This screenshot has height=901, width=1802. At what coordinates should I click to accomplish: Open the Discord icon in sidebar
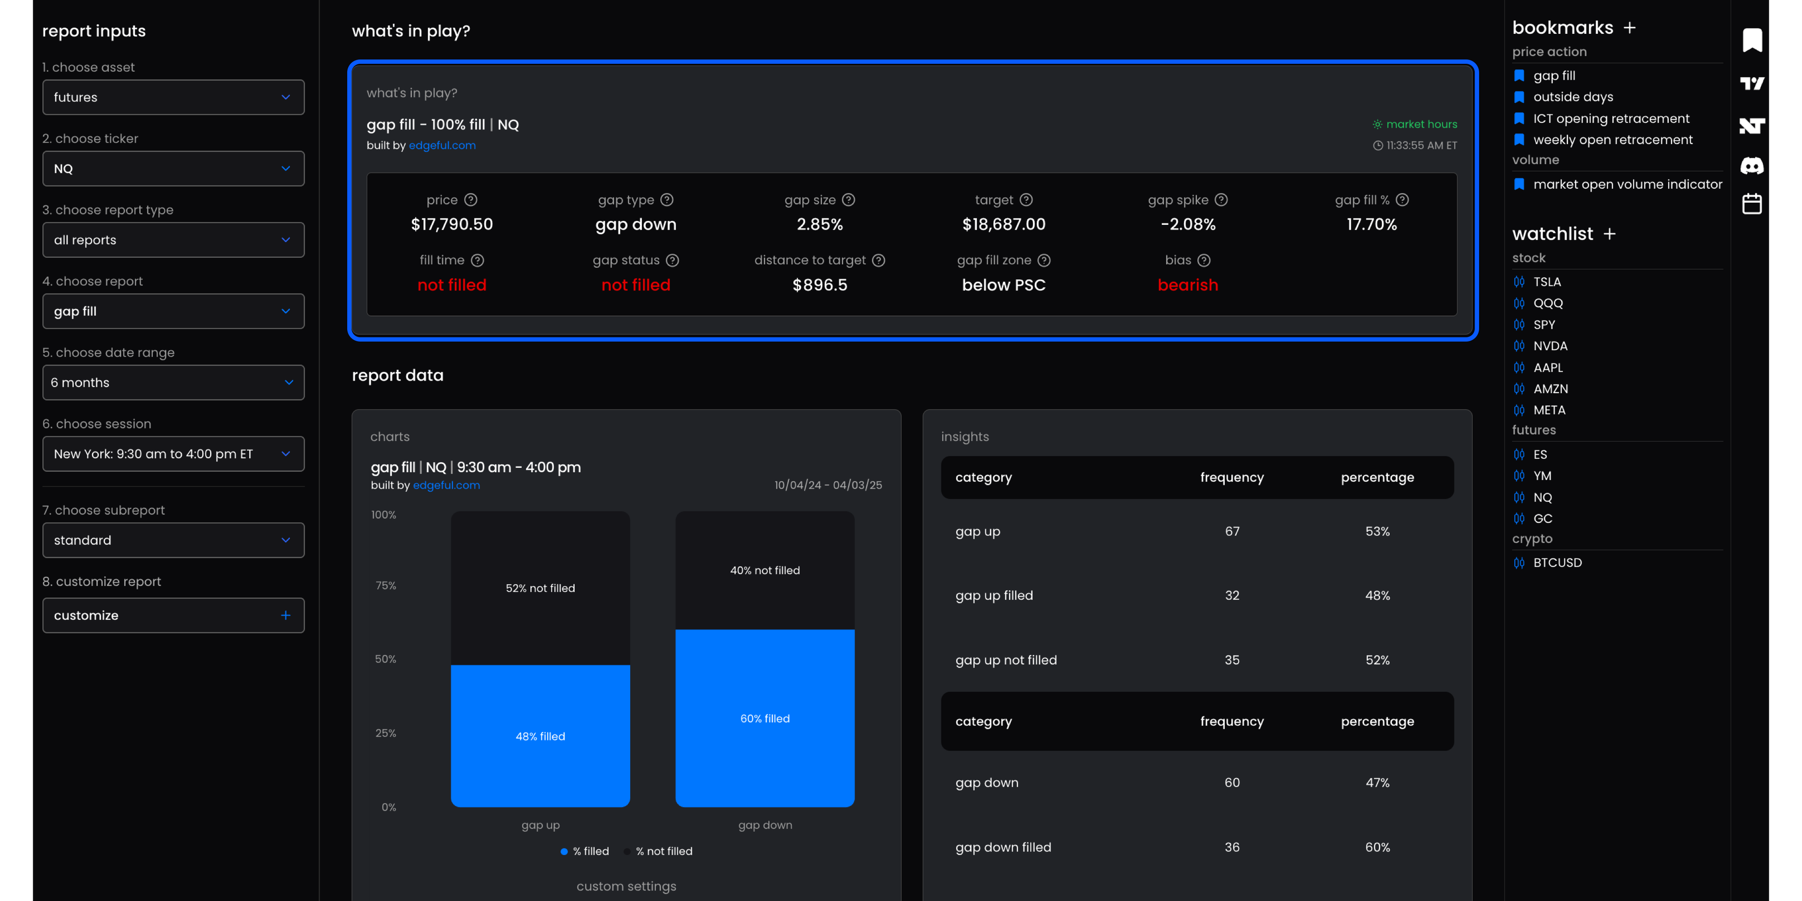tap(1752, 166)
